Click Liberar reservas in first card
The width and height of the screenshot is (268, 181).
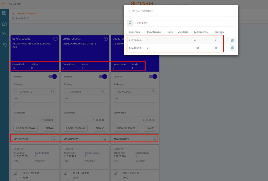tap(25, 128)
